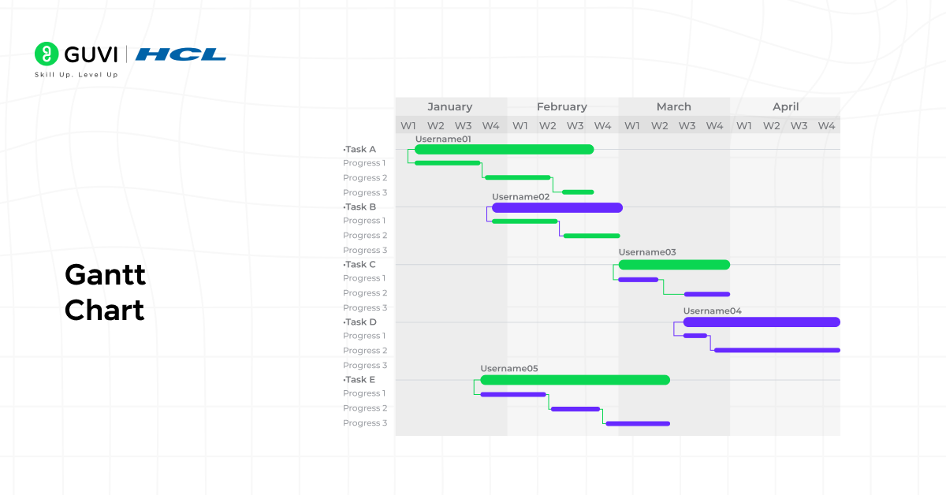Collapse the Task C row
The width and height of the screenshot is (946, 495).
coord(361,265)
